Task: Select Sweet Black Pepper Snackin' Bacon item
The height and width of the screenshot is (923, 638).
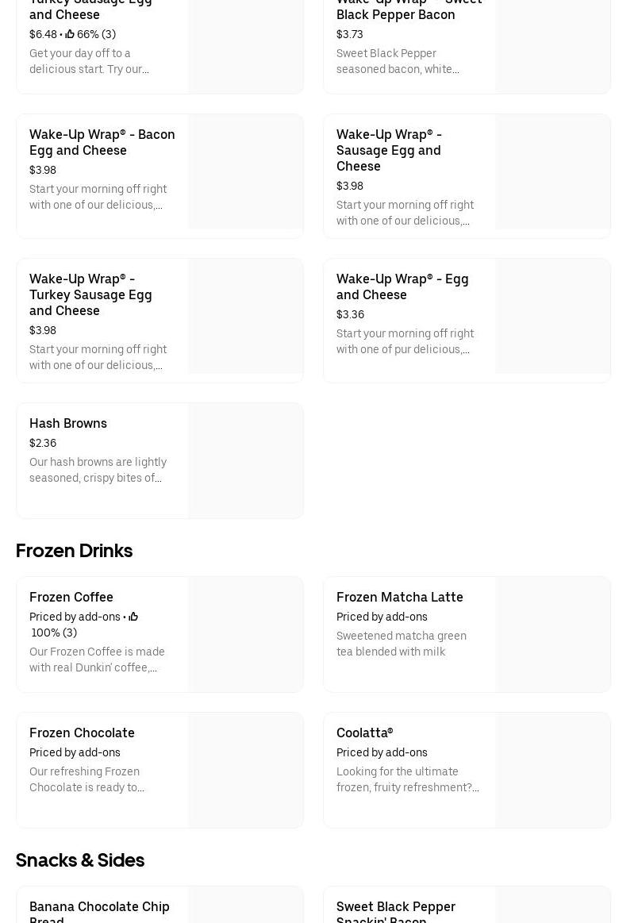Action: tap(395, 910)
